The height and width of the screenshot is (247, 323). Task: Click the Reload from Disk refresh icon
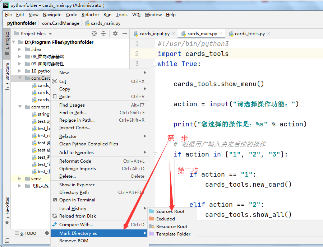tap(55, 216)
